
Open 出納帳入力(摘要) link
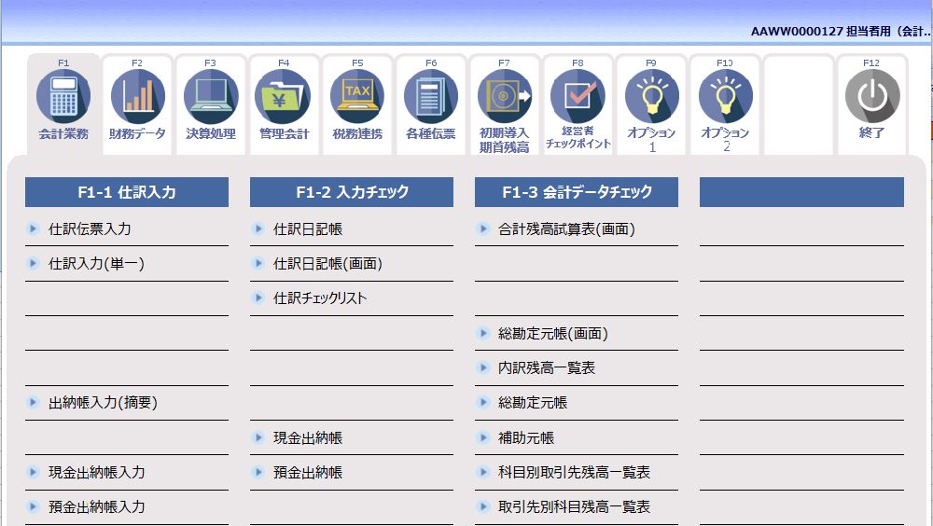tap(103, 403)
